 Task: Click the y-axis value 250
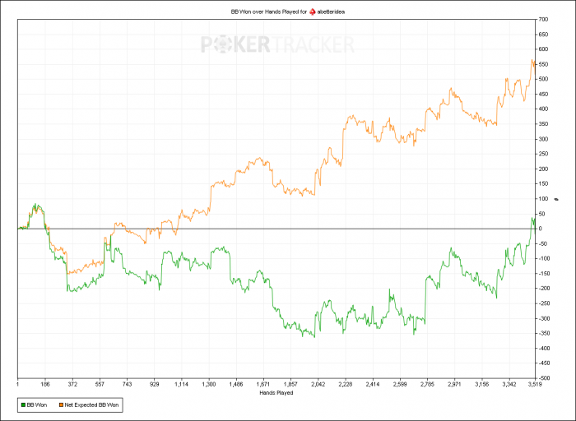(543, 154)
